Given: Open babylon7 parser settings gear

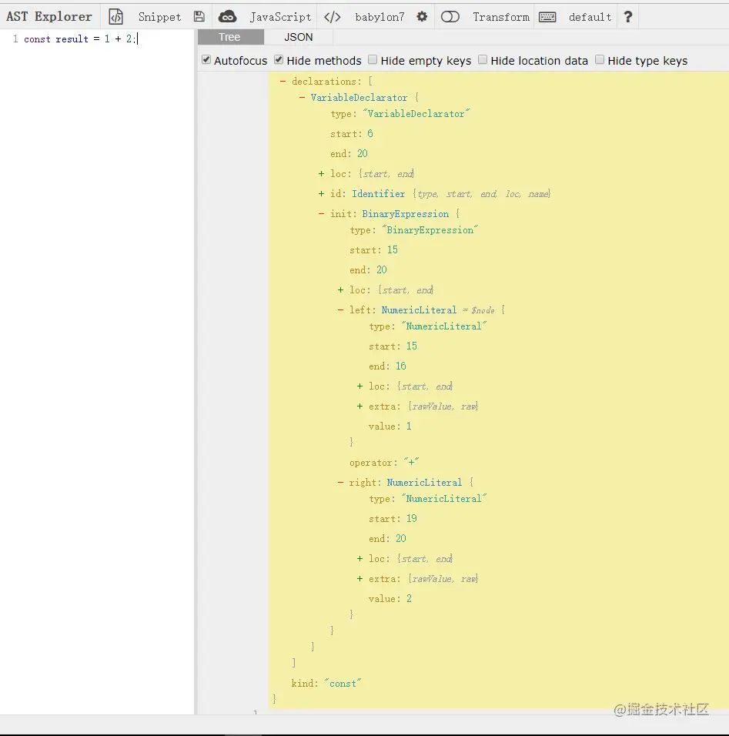Looking at the screenshot, I should 422,17.
